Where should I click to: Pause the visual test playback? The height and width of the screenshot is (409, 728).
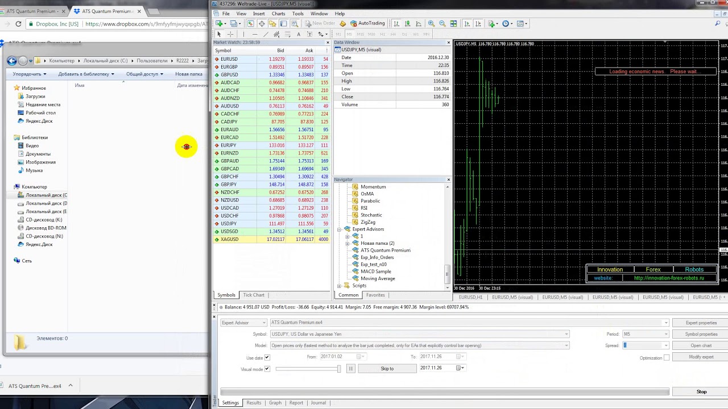[x=350, y=369]
